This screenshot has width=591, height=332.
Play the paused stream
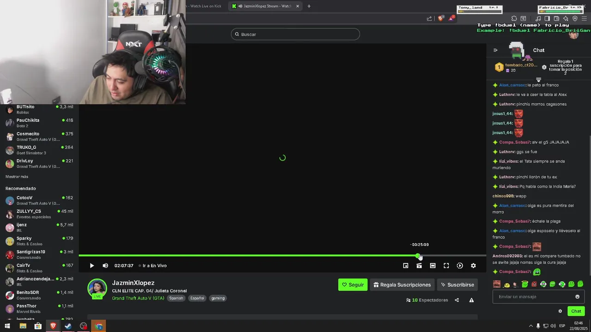[x=92, y=266]
